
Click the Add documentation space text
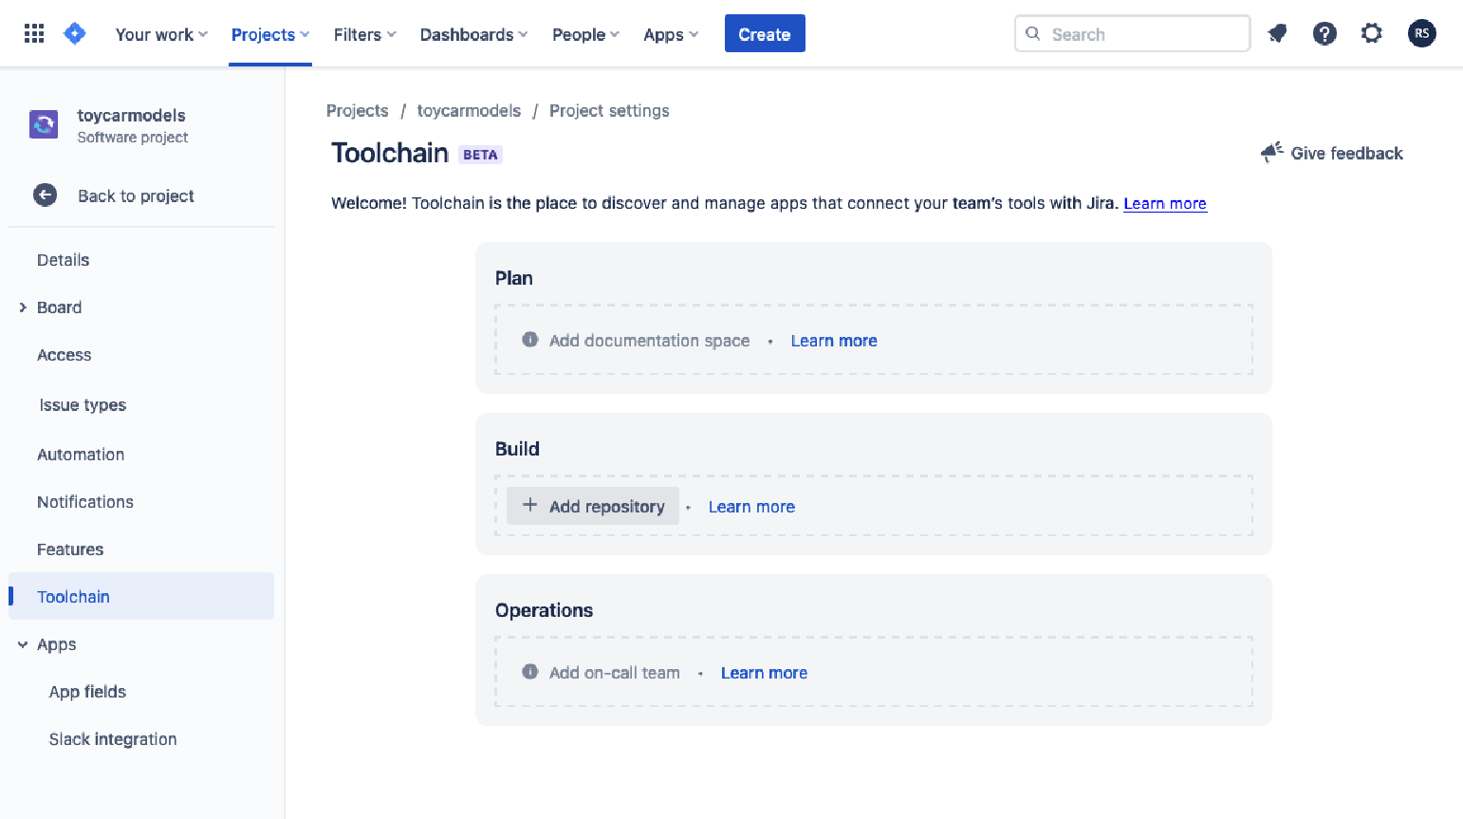(649, 341)
